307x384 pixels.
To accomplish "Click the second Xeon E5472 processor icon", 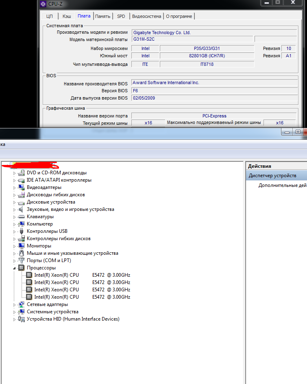I will tap(29, 282).
